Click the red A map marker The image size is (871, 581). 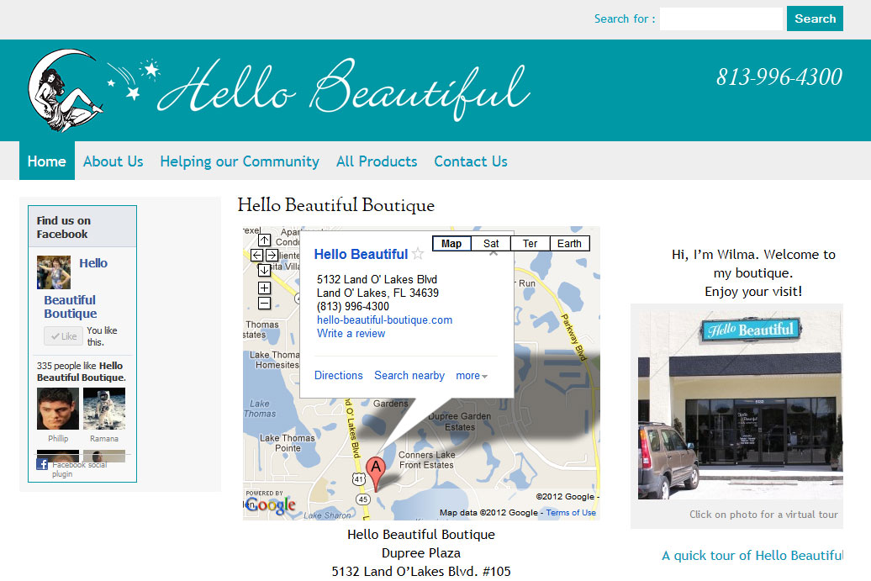pyautogui.click(x=376, y=474)
